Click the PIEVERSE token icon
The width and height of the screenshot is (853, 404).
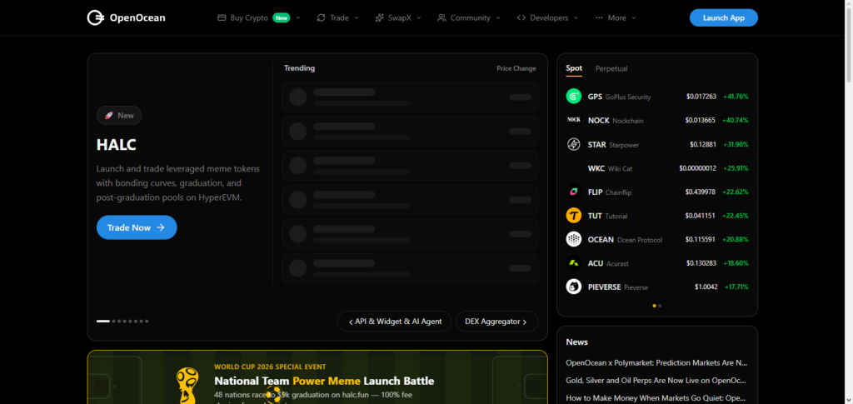573,287
